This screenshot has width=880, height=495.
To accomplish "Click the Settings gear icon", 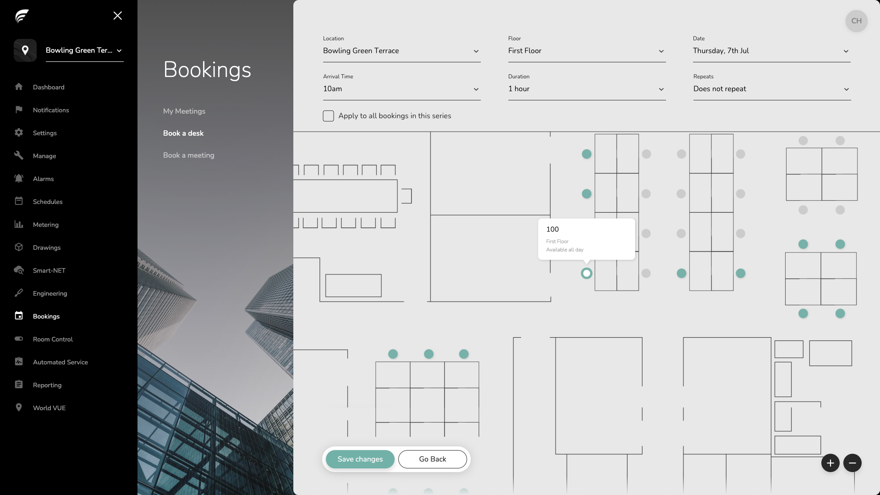I will tap(19, 132).
